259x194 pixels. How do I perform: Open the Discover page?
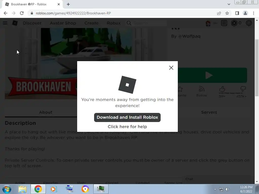pyautogui.click(x=32, y=23)
